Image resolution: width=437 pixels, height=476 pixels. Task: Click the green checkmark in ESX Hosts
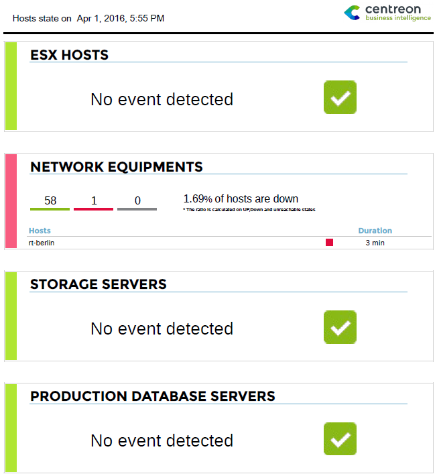[340, 97]
